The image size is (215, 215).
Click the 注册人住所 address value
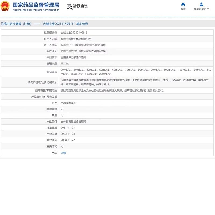pos(83,45)
